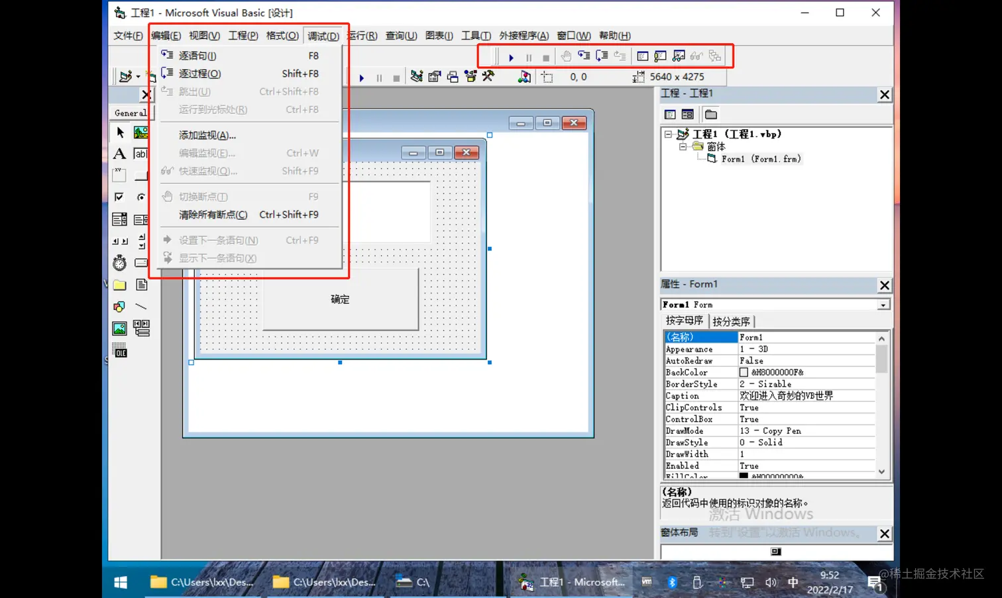Select the OLE control in the toolbox
Screen dimensions: 1002x598
click(x=120, y=350)
